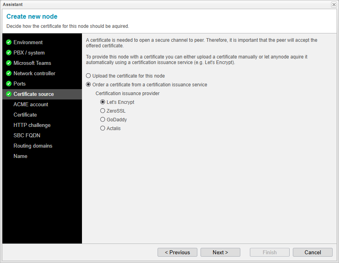Choose GoDaddy as issuance provider
Image resolution: width=339 pixels, height=263 pixels.
pos(103,119)
